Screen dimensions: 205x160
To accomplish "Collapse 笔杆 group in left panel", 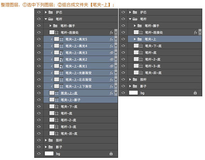I will (x=45, y=19).
